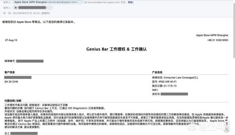The image size is (235, 135).
Task: Click the scroll-to-top floating icon near the bottom right
Action: [x=227, y=124]
